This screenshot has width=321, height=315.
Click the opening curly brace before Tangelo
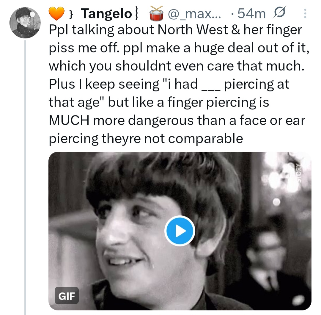click(71, 14)
